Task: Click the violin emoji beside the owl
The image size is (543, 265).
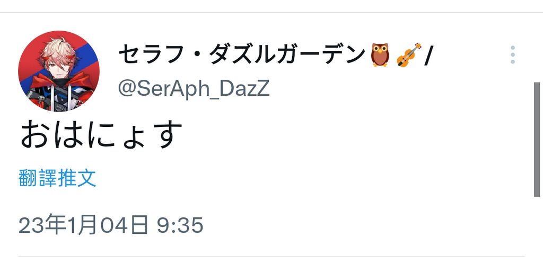Action: pyautogui.click(x=408, y=54)
